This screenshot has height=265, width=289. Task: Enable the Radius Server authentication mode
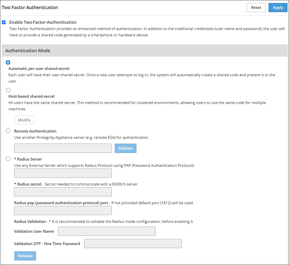point(8,159)
